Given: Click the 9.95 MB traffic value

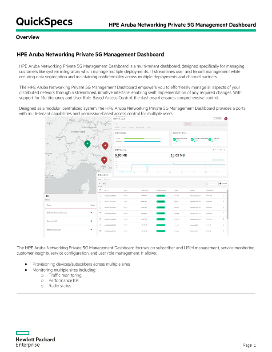Looking at the screenshot, I should click(121, 155).
